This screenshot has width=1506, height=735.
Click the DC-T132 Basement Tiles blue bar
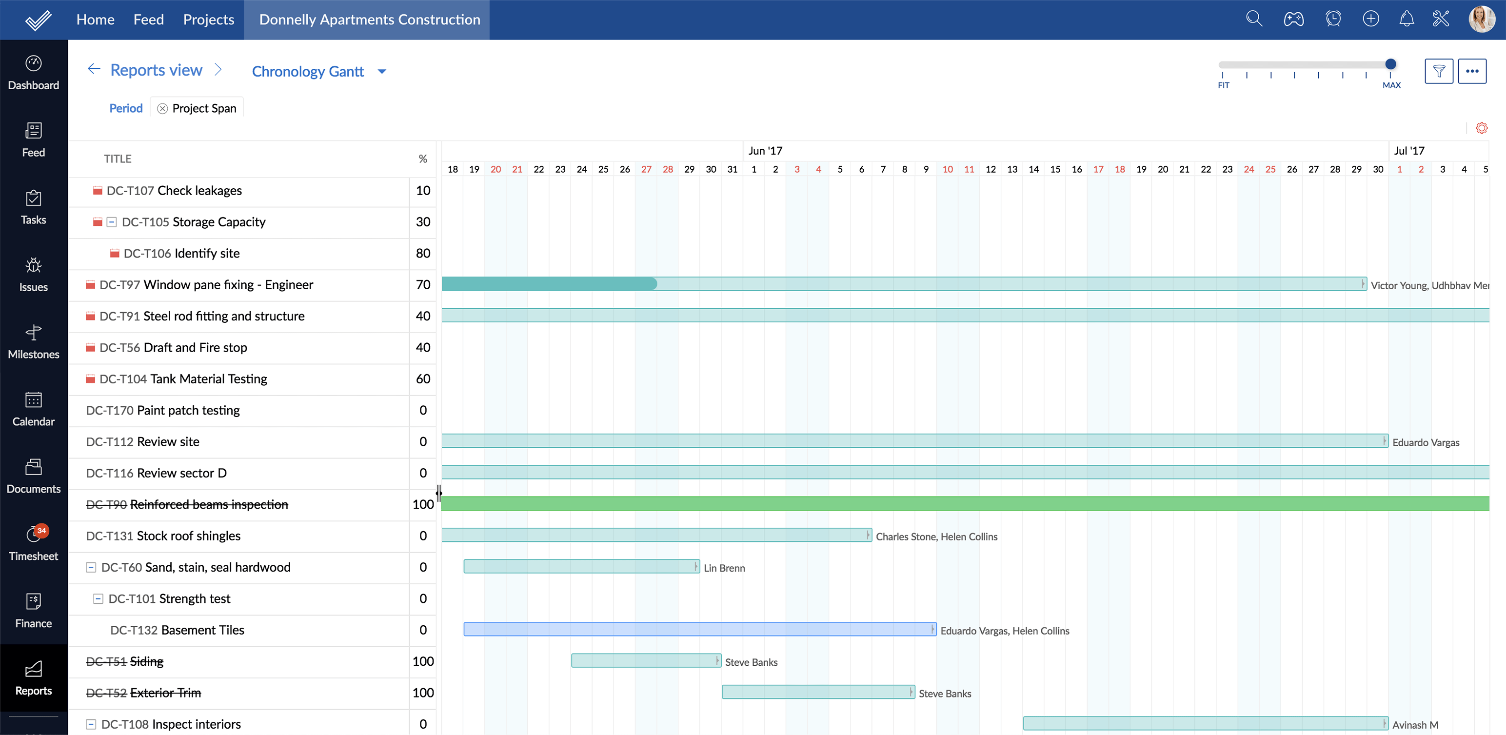click(x=699, y=629)
